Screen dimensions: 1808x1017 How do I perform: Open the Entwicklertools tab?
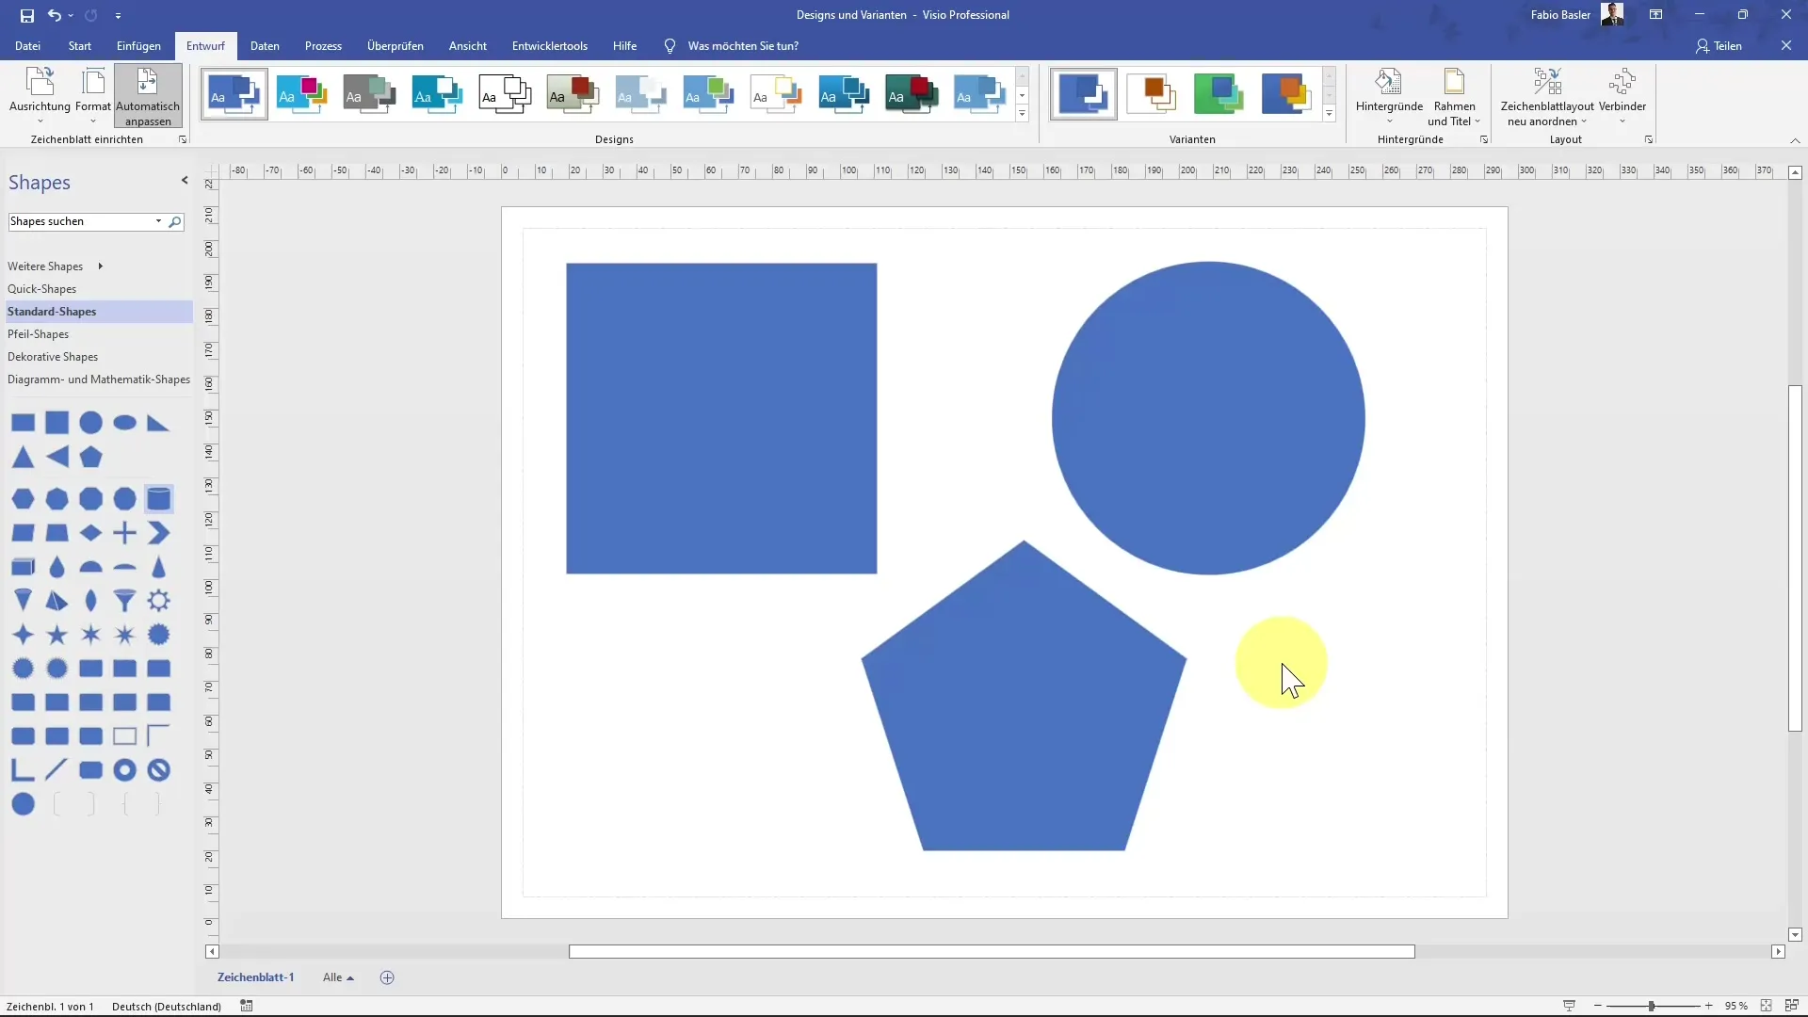(550, 46)
